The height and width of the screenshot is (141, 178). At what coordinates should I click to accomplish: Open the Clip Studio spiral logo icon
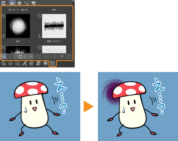tap(4, 3)
